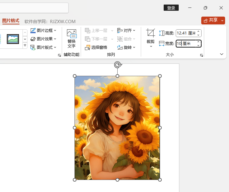Image resolution: width=229 pixels, height=192 pixels.
Task: Click the 软件自学网: RJZXW.COM tab
Action: click(x=50, y=21)
